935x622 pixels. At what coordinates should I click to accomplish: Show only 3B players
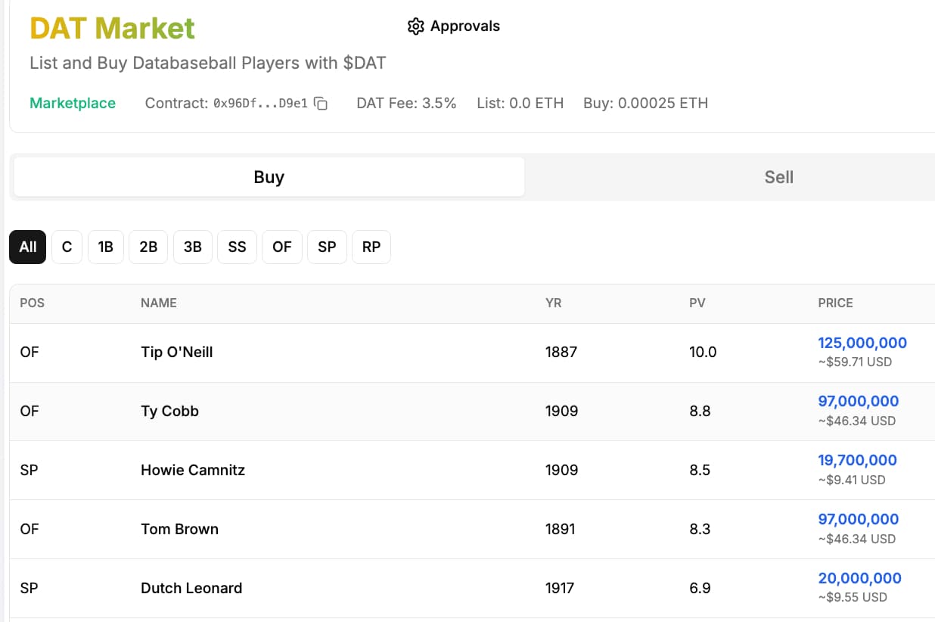point(193,247)
